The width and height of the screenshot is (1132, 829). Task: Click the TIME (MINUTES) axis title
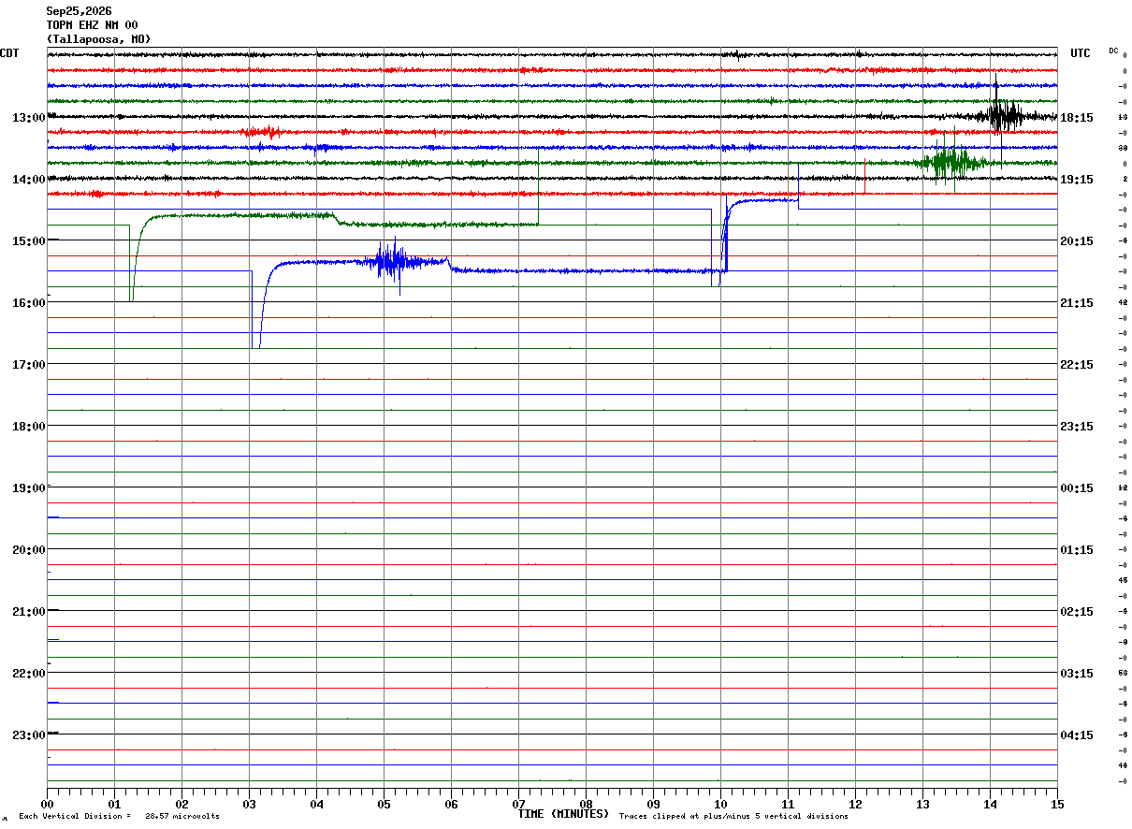click(x=563, y=814)
